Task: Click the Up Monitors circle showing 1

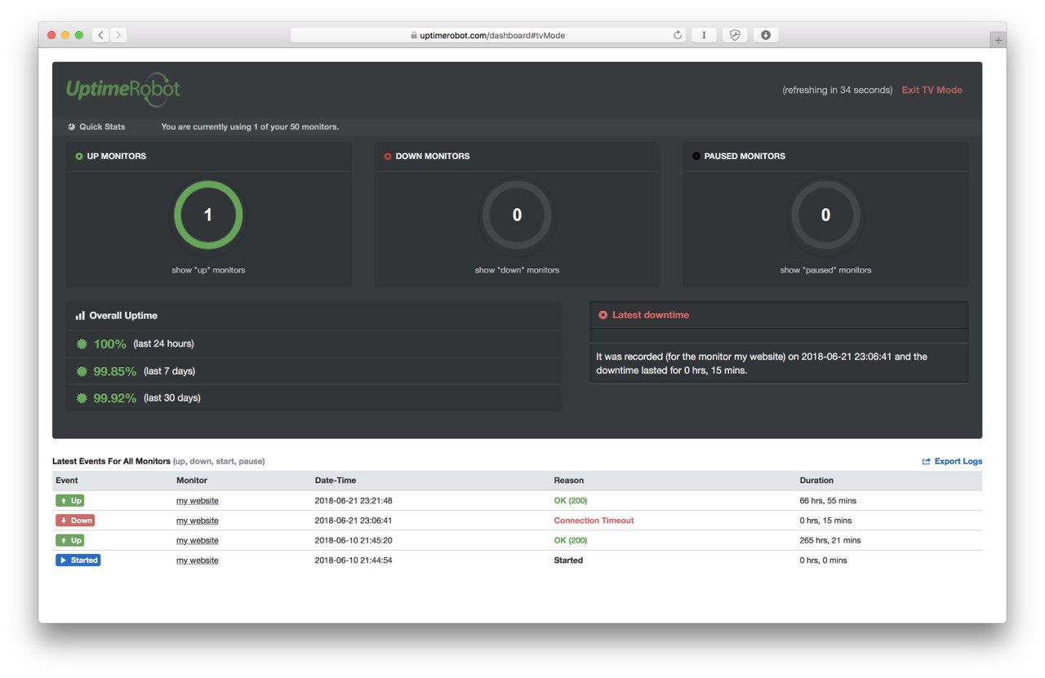Action: pyautogui.click(x=208, y=215)
